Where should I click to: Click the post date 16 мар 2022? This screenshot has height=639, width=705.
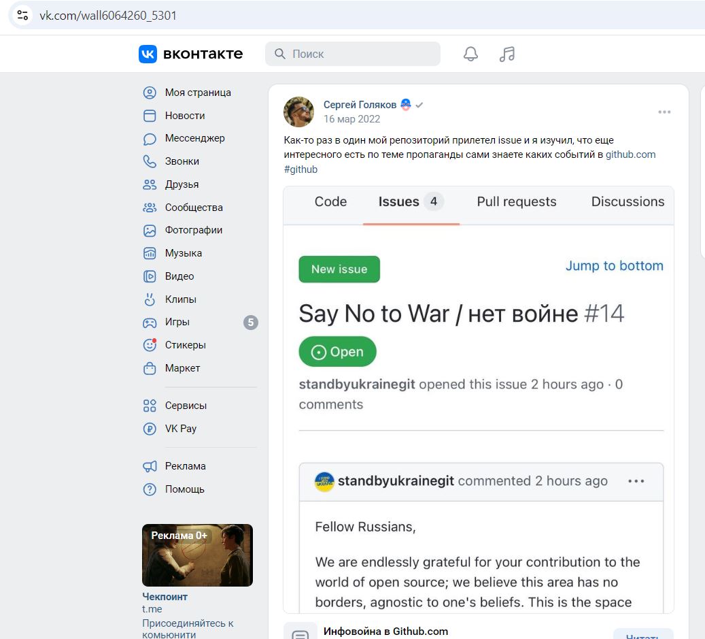coord(352,119)
